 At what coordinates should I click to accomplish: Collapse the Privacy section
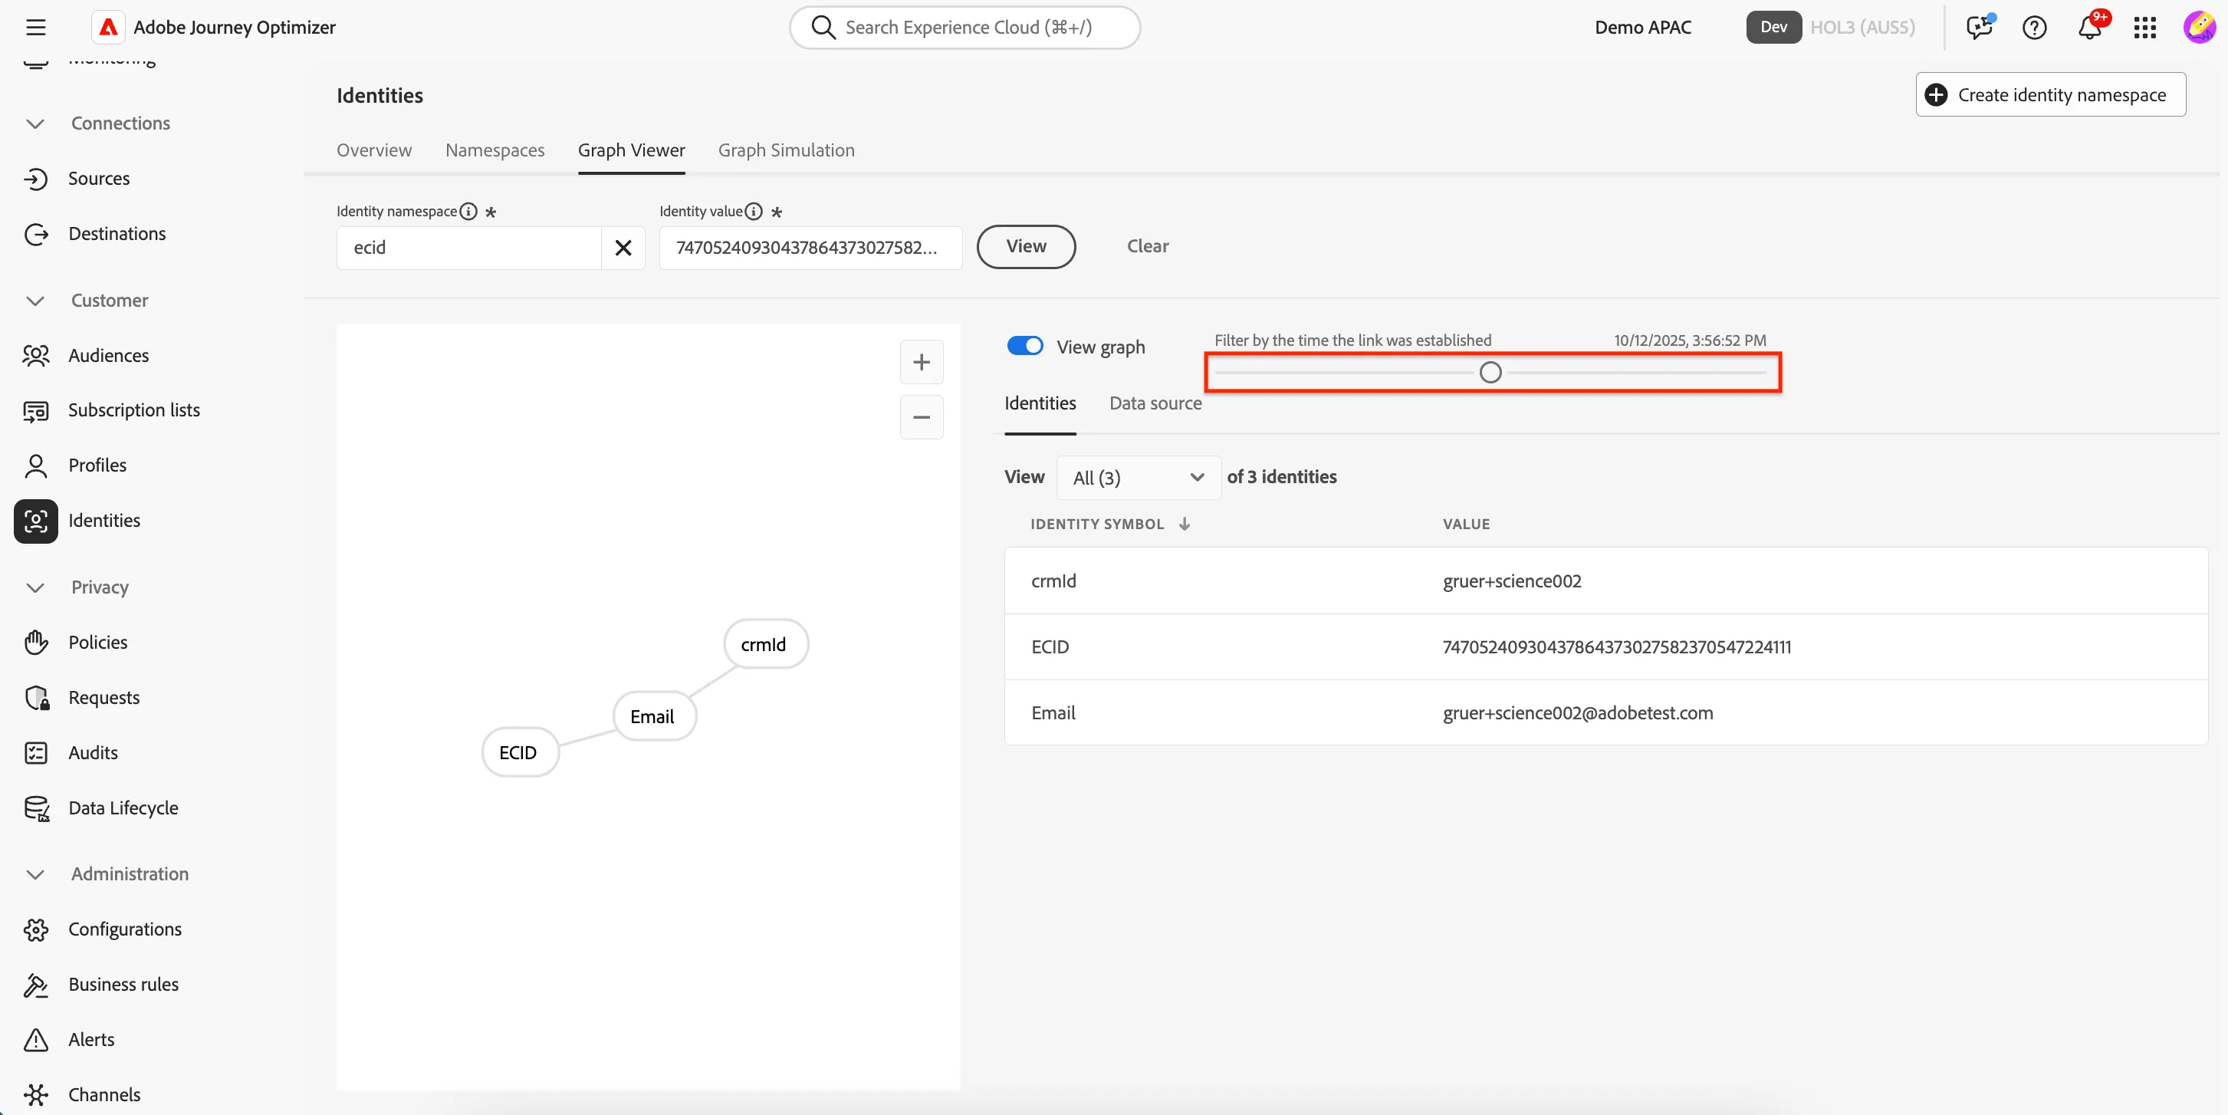coord(35,587)
